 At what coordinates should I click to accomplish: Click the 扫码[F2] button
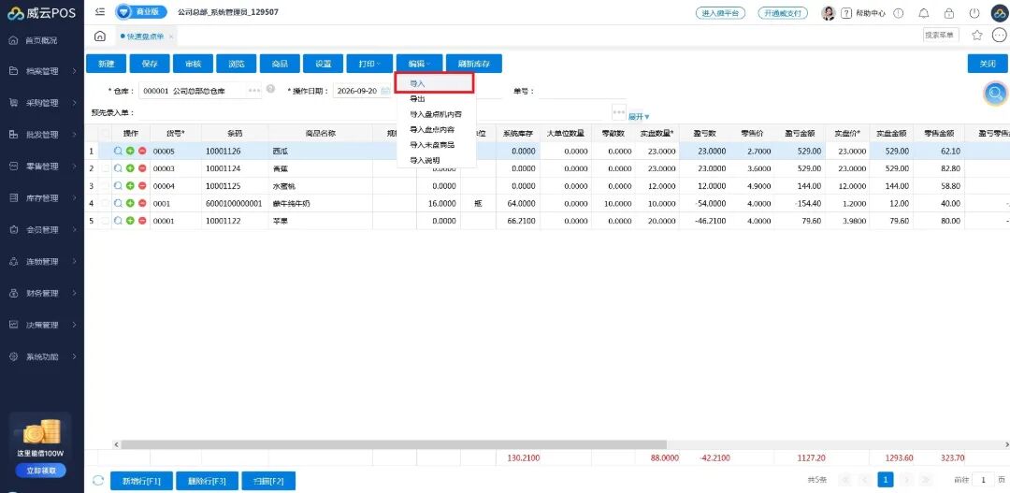pos(268,481)
